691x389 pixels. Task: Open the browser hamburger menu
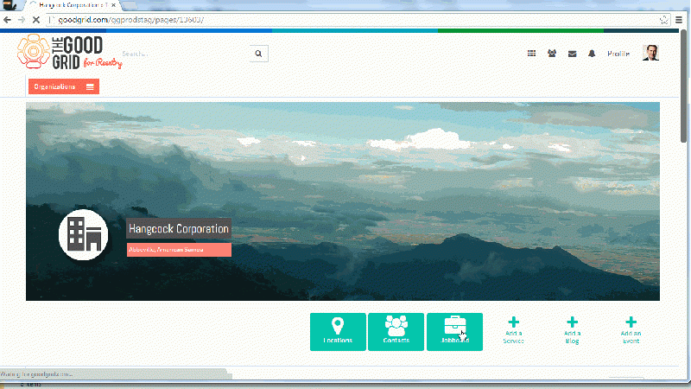click(679, 20)
